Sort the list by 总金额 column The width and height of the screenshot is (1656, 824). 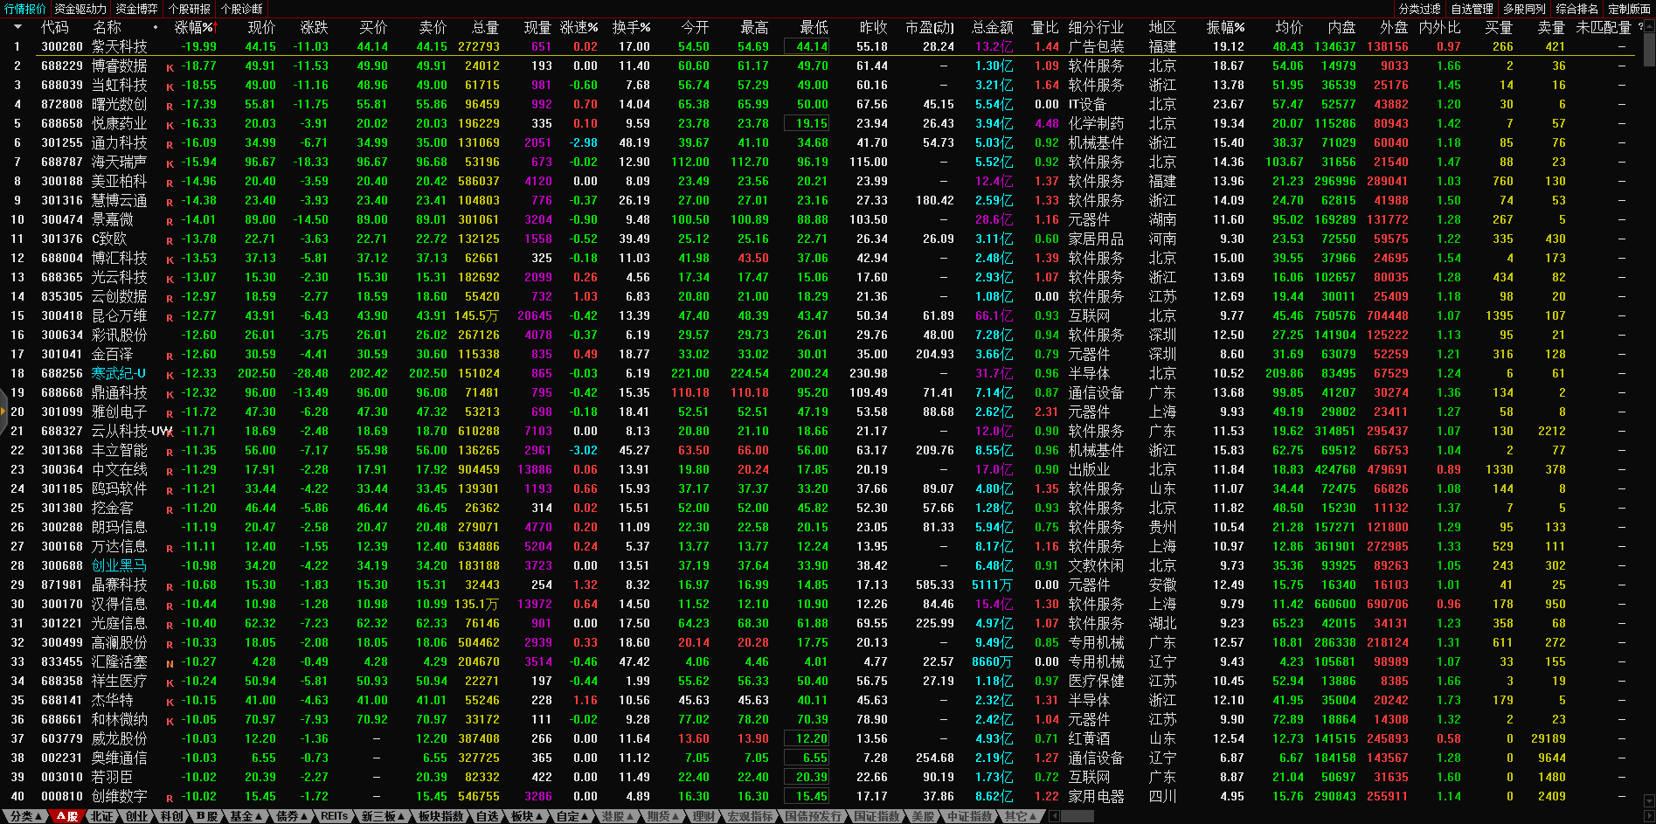(x=992, y=27)
